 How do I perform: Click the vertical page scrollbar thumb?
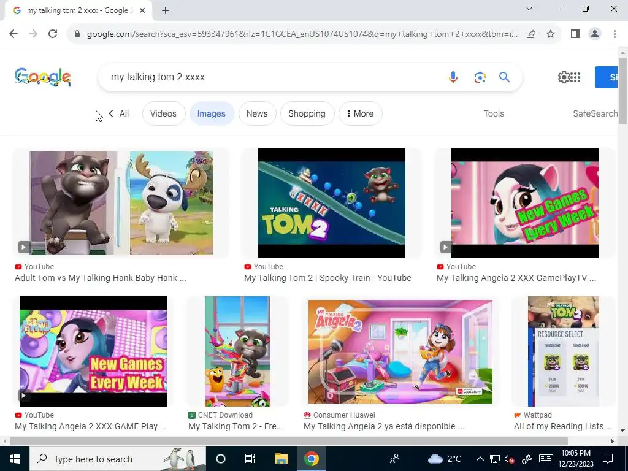[623, 91]
